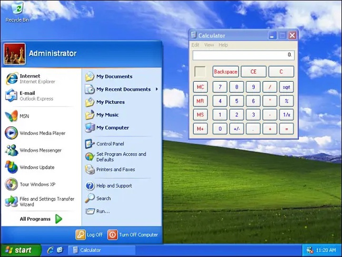Screen dimensions: 342x257
Task: Open Calculator's Edit menu
Action: coord(195,45)
